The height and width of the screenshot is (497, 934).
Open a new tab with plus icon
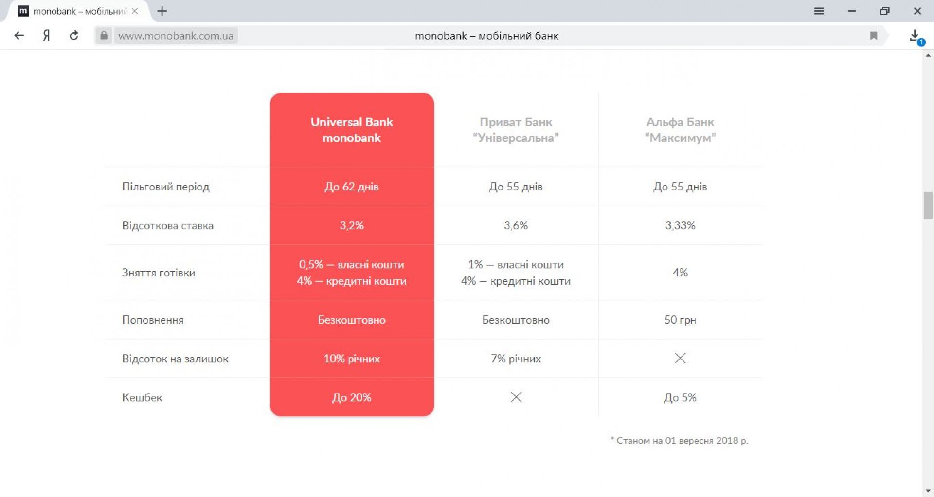(x=162, y=11)
